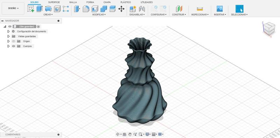
Task: Open the CREAR dropdown menu
Action: pos(48,15)
